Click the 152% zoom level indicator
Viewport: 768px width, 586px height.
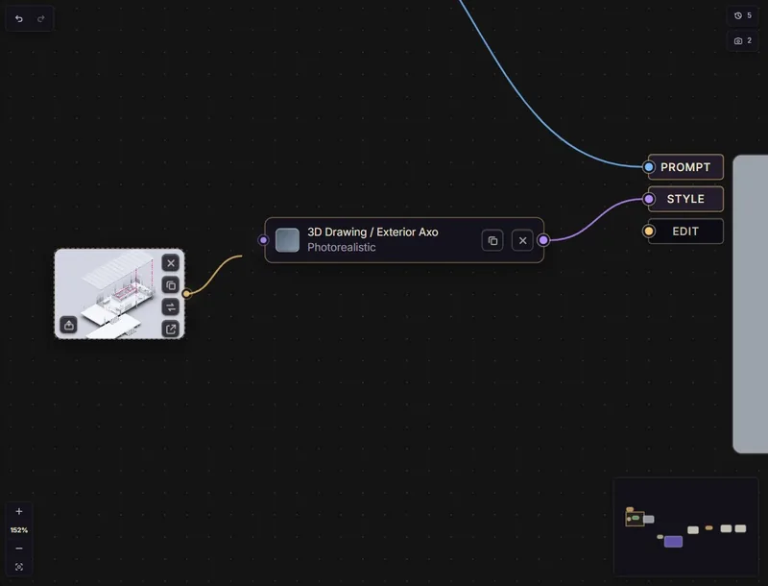coord(19,530)
